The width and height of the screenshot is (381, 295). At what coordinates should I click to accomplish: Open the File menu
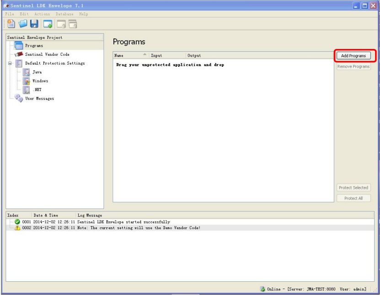(9, 14)
